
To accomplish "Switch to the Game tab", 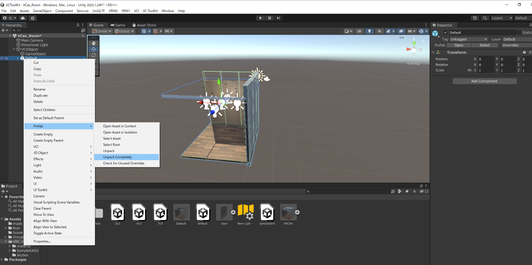I will tap(118, 25).
